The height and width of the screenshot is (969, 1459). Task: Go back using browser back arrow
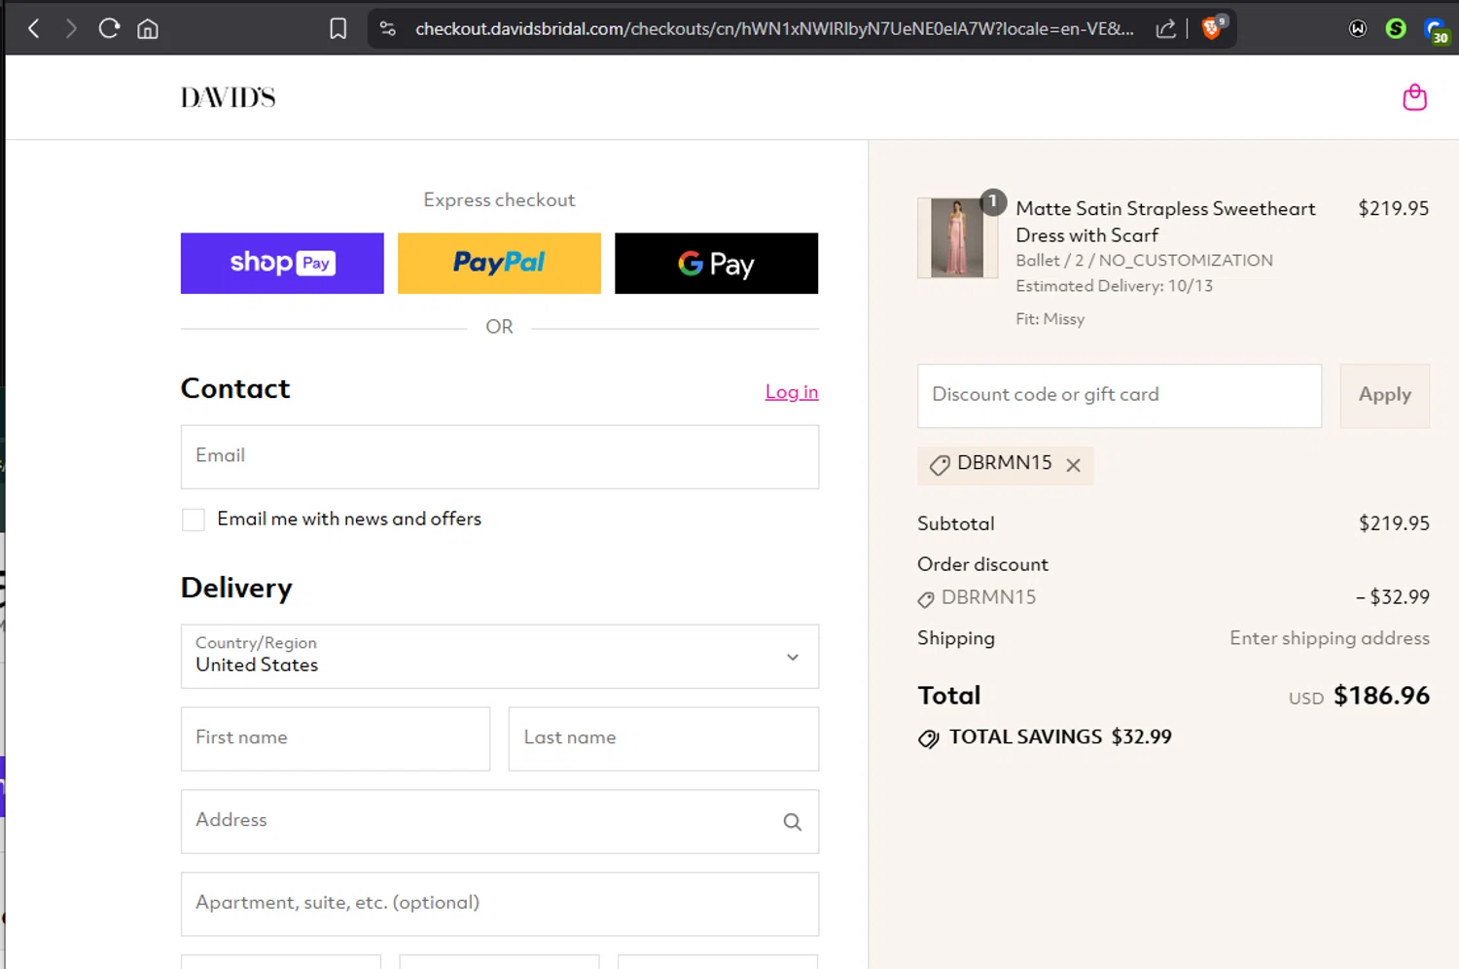click(x=34, y=28)
